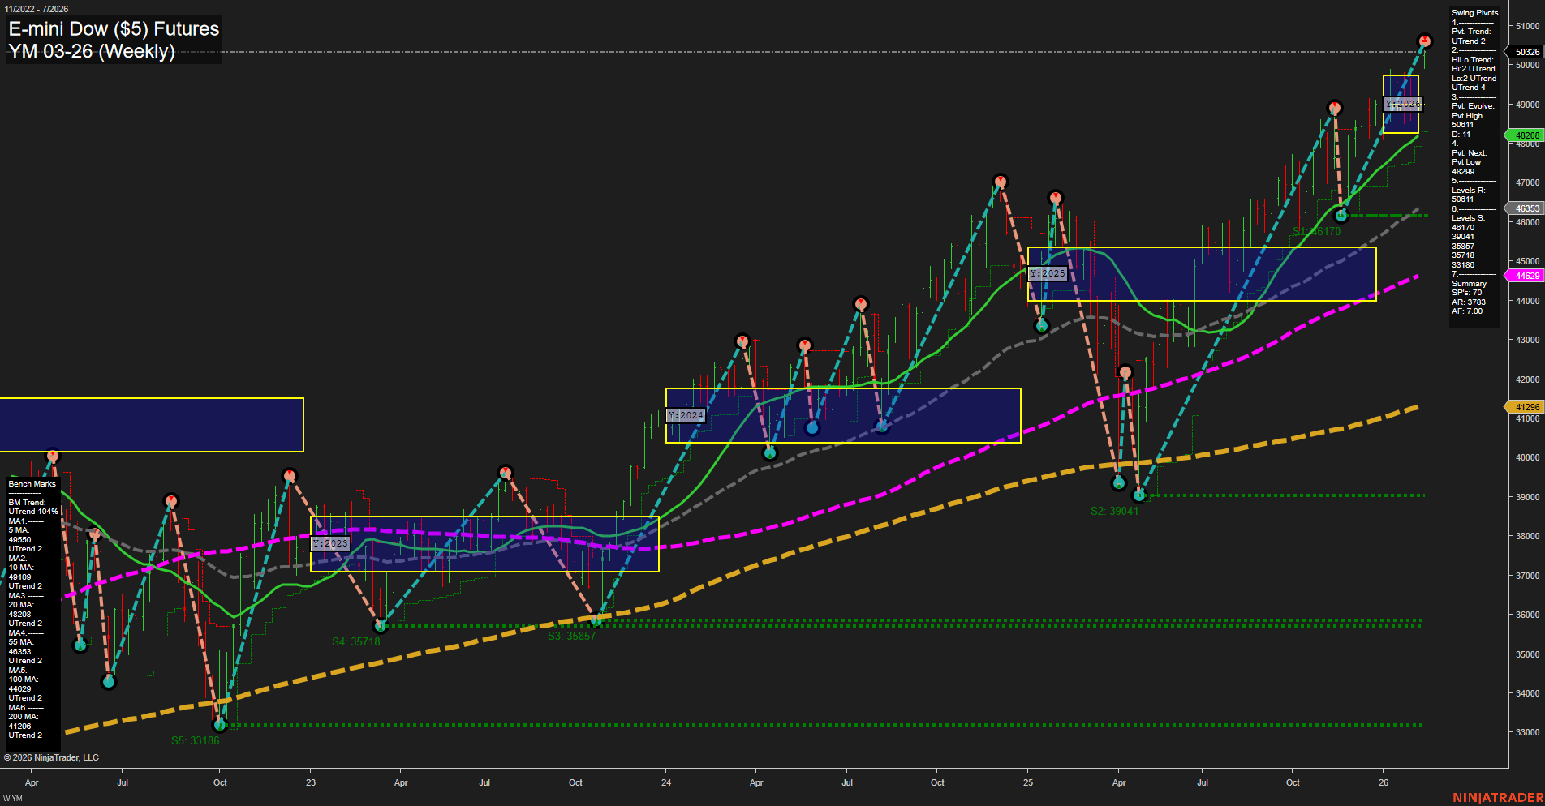Screen dimensions: 1545x806
Task: Collapse the Swing Pivots panel
Action: (1473, 12)
